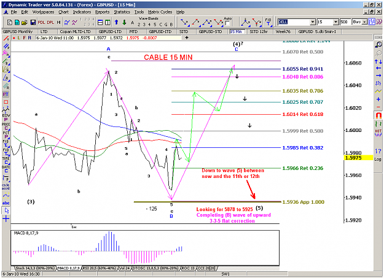384x278 pixels.
Task: Select the blue crosshair tool
Action: coord(6,218)
